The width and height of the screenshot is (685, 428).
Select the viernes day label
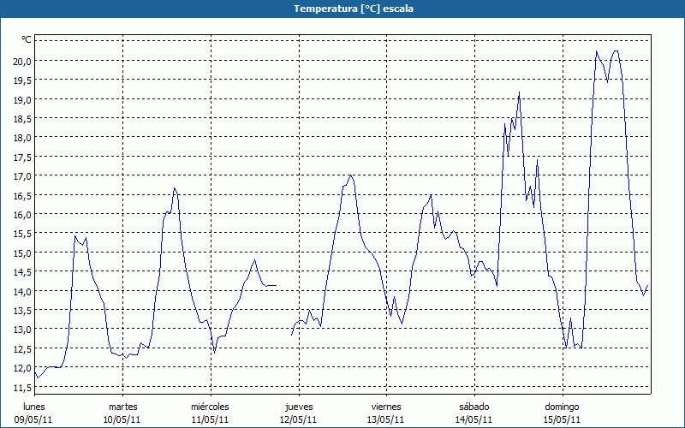point(386,407)
